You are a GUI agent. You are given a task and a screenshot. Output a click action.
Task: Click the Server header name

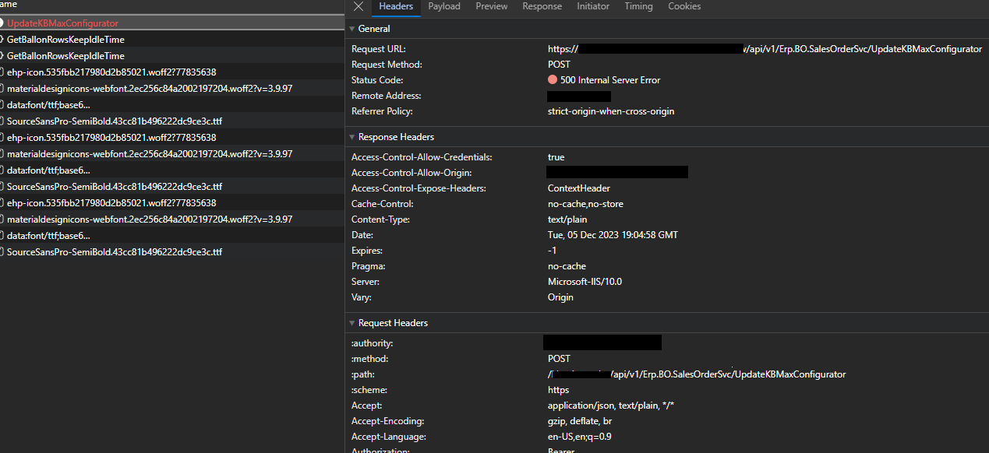(x=366, y=282)
